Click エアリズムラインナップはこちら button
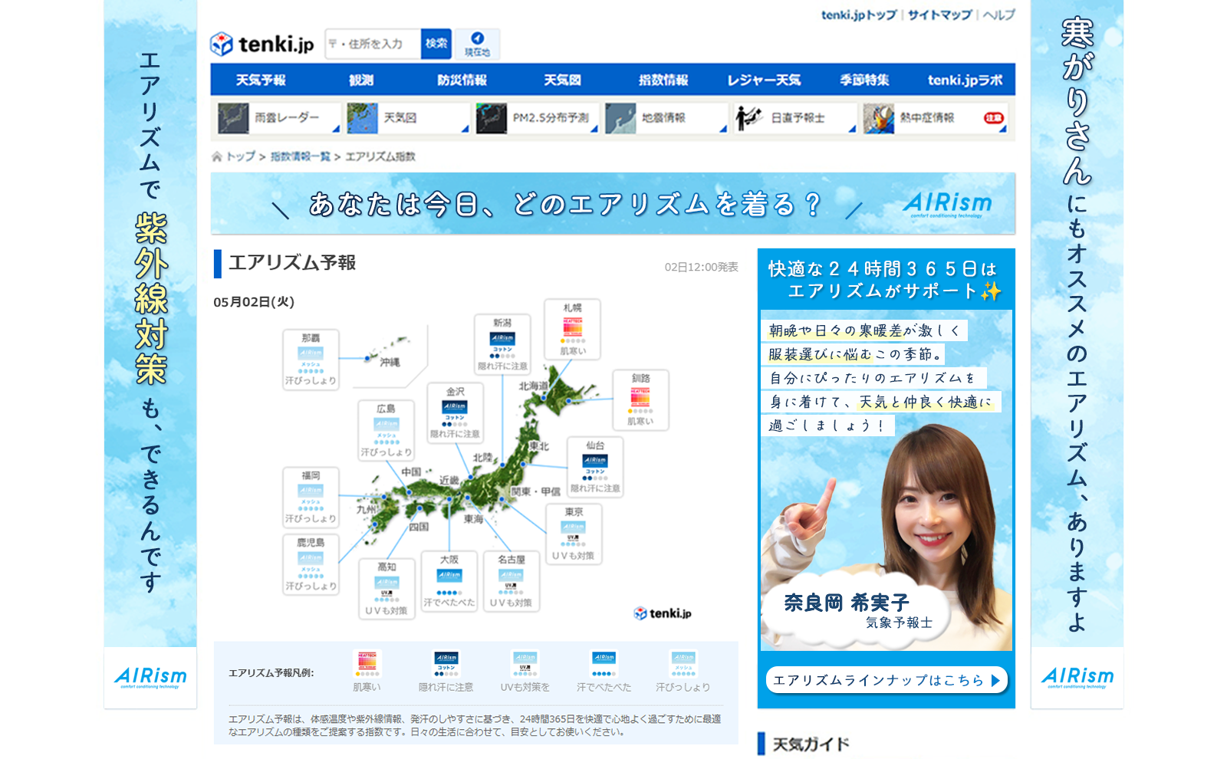1227x759 pixels. [x=887, y=680]
